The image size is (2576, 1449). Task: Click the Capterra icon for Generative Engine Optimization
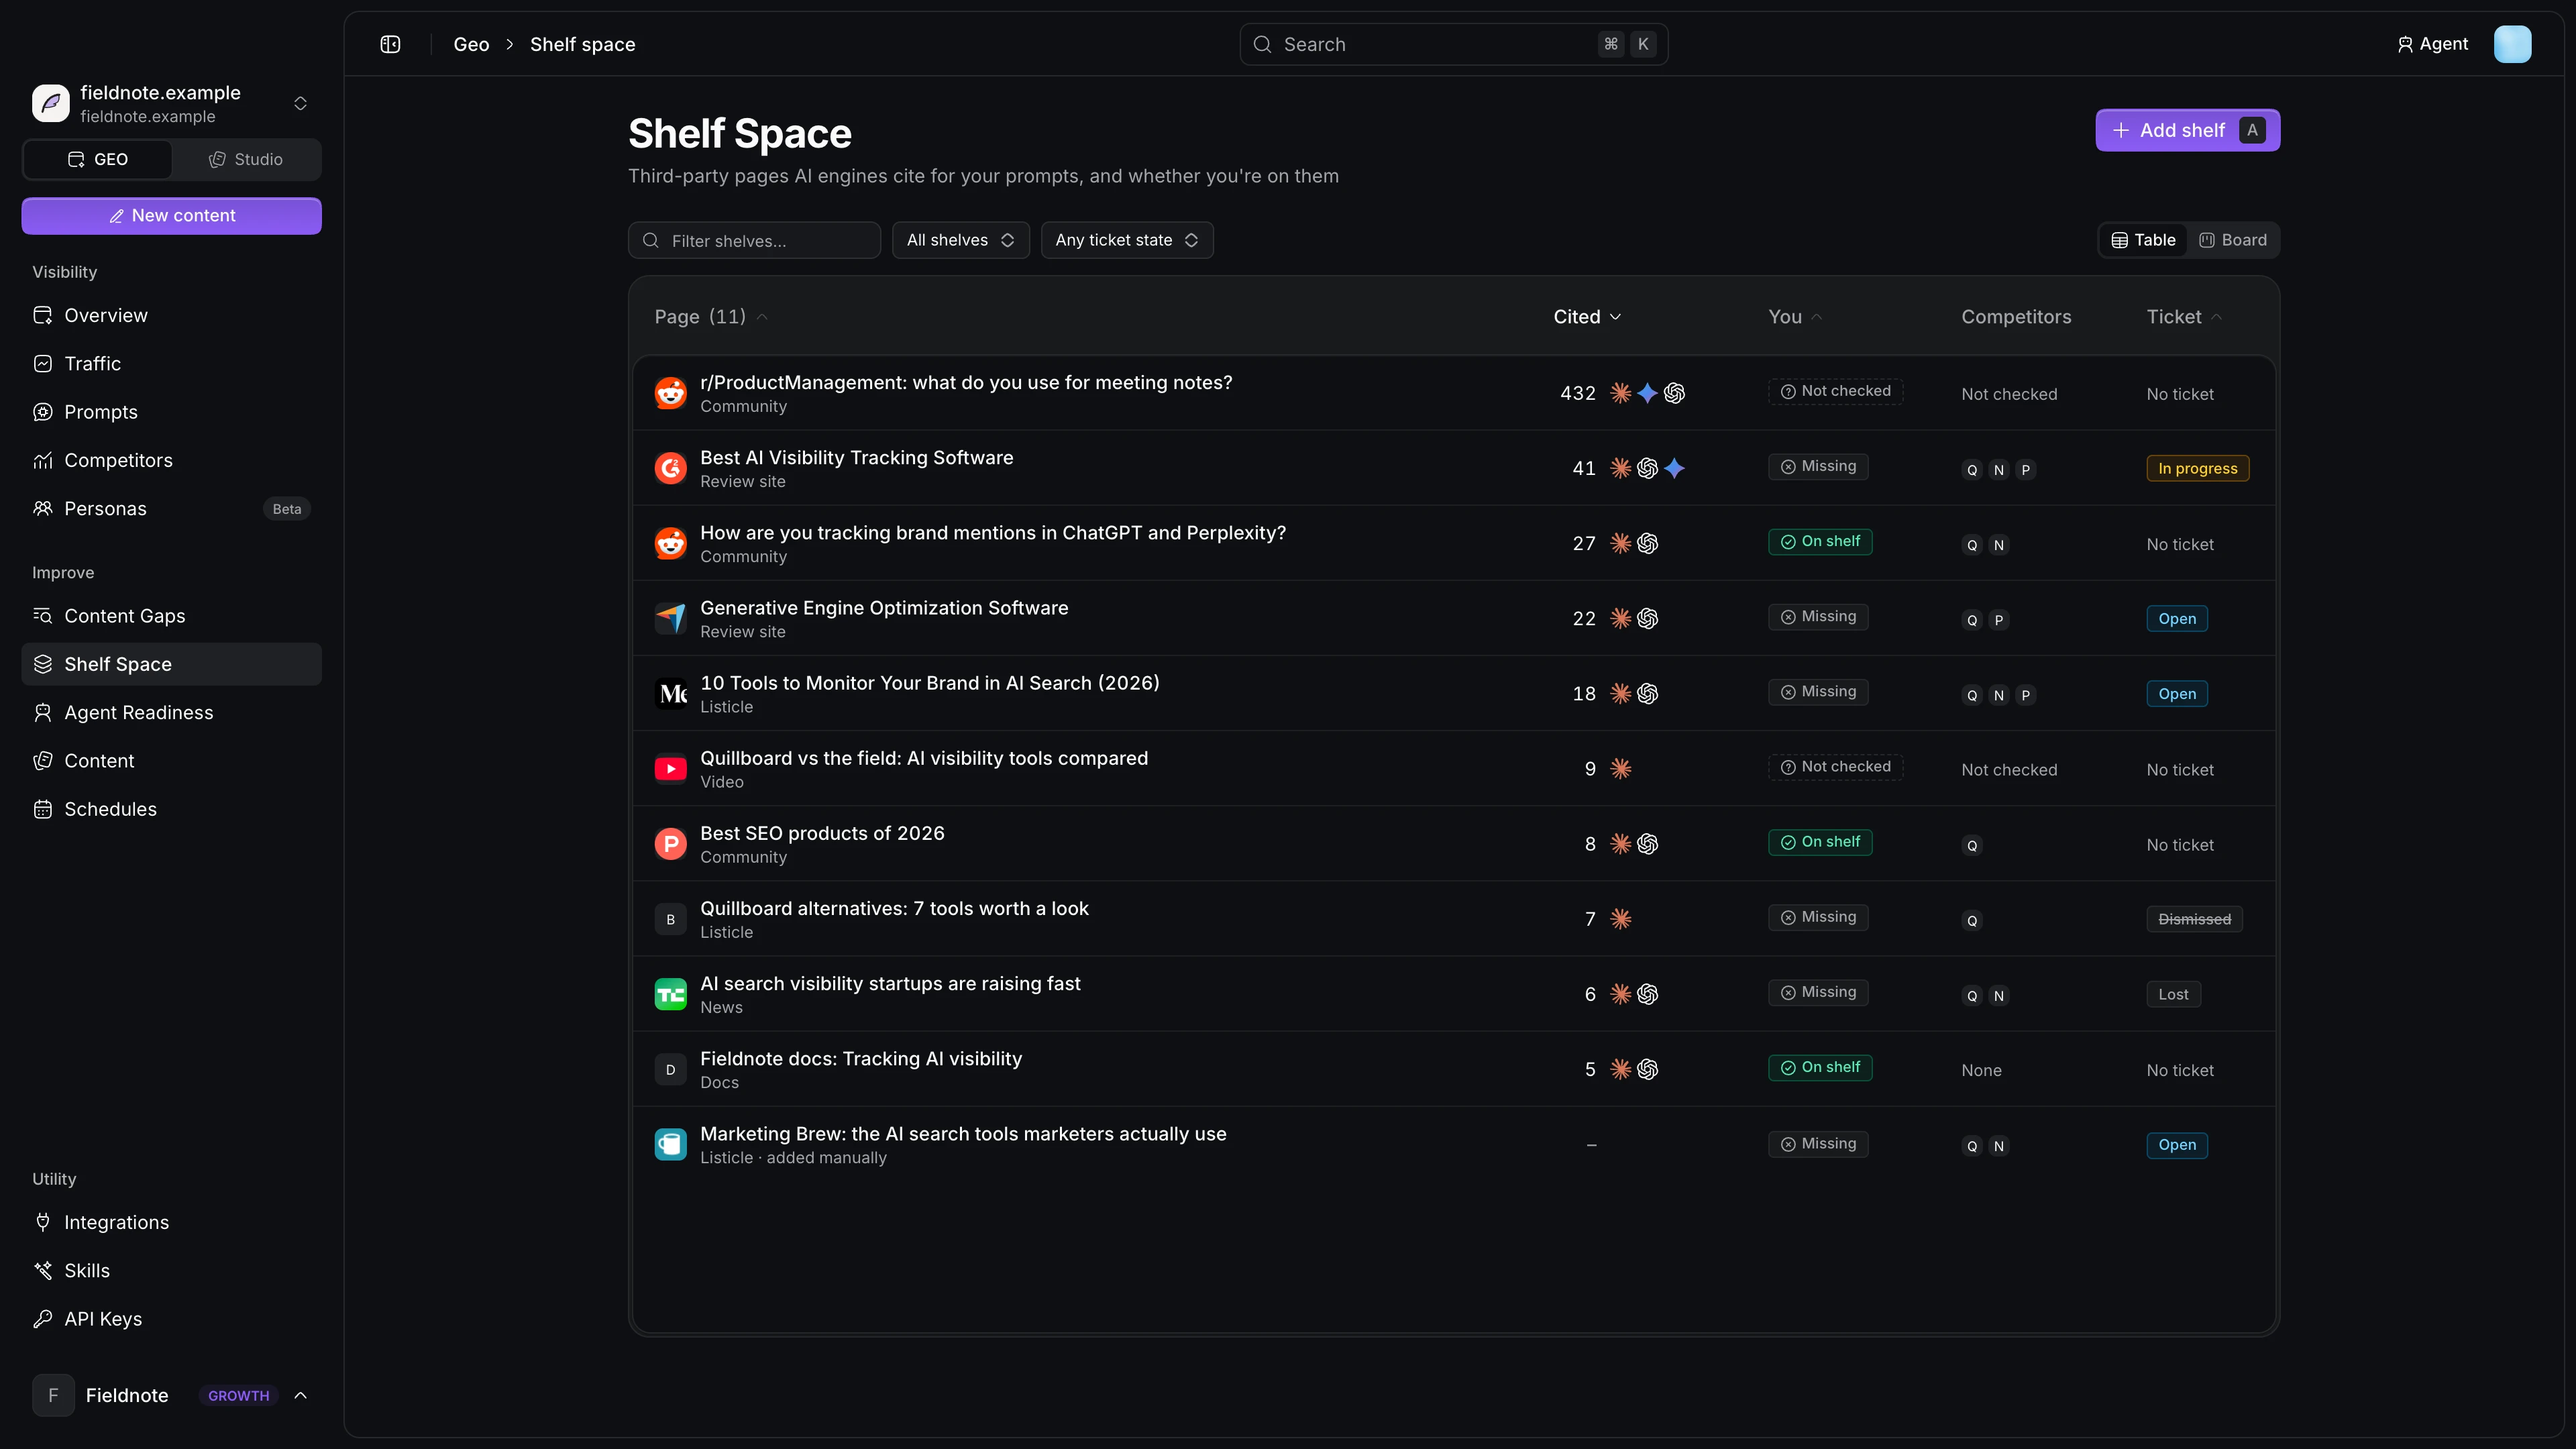coord(670,618)
